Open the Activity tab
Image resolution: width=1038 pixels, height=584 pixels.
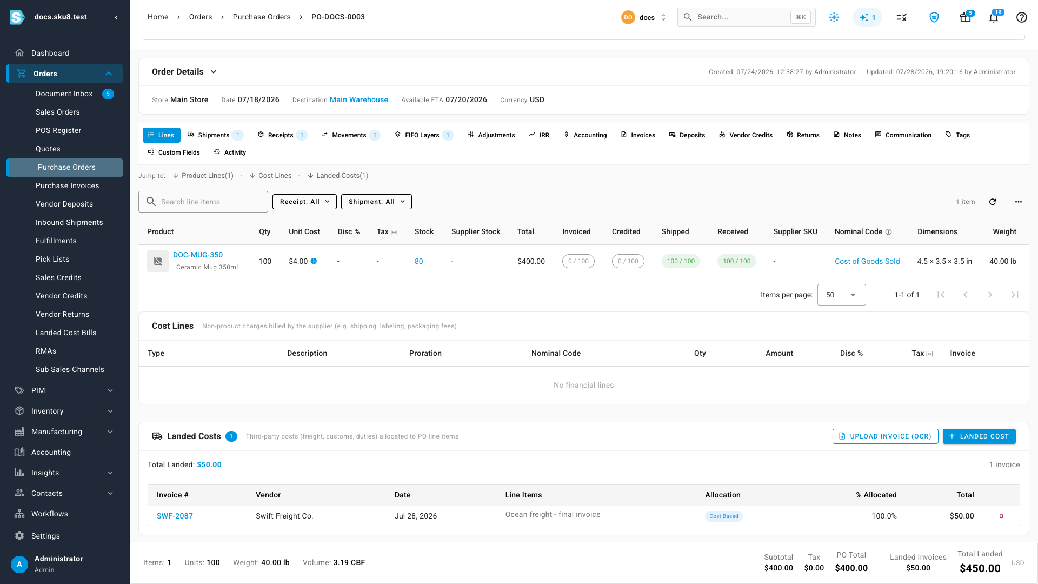(230, 152)
